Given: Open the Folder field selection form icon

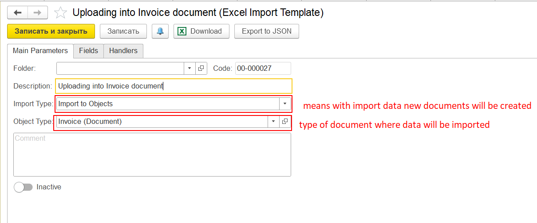Looking at the screenshot, I should (201, 68).
